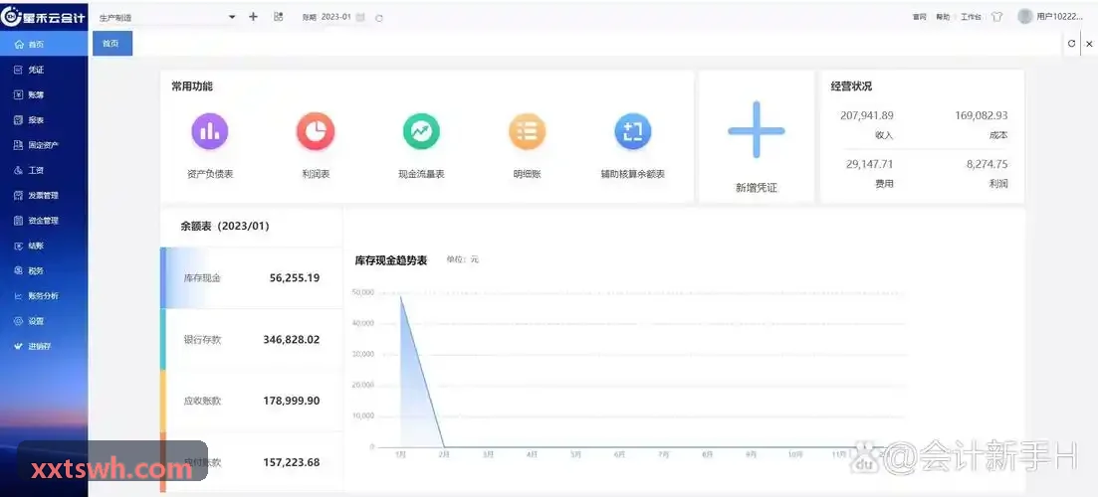
Task: Open 设置 (settings) in the sidebar
Action: tap(44, 321)
